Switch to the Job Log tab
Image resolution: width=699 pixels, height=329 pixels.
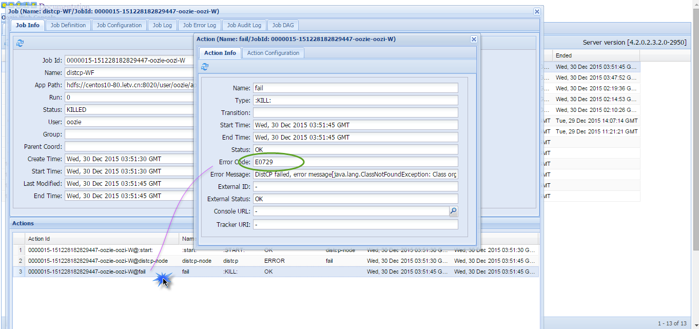162,25
